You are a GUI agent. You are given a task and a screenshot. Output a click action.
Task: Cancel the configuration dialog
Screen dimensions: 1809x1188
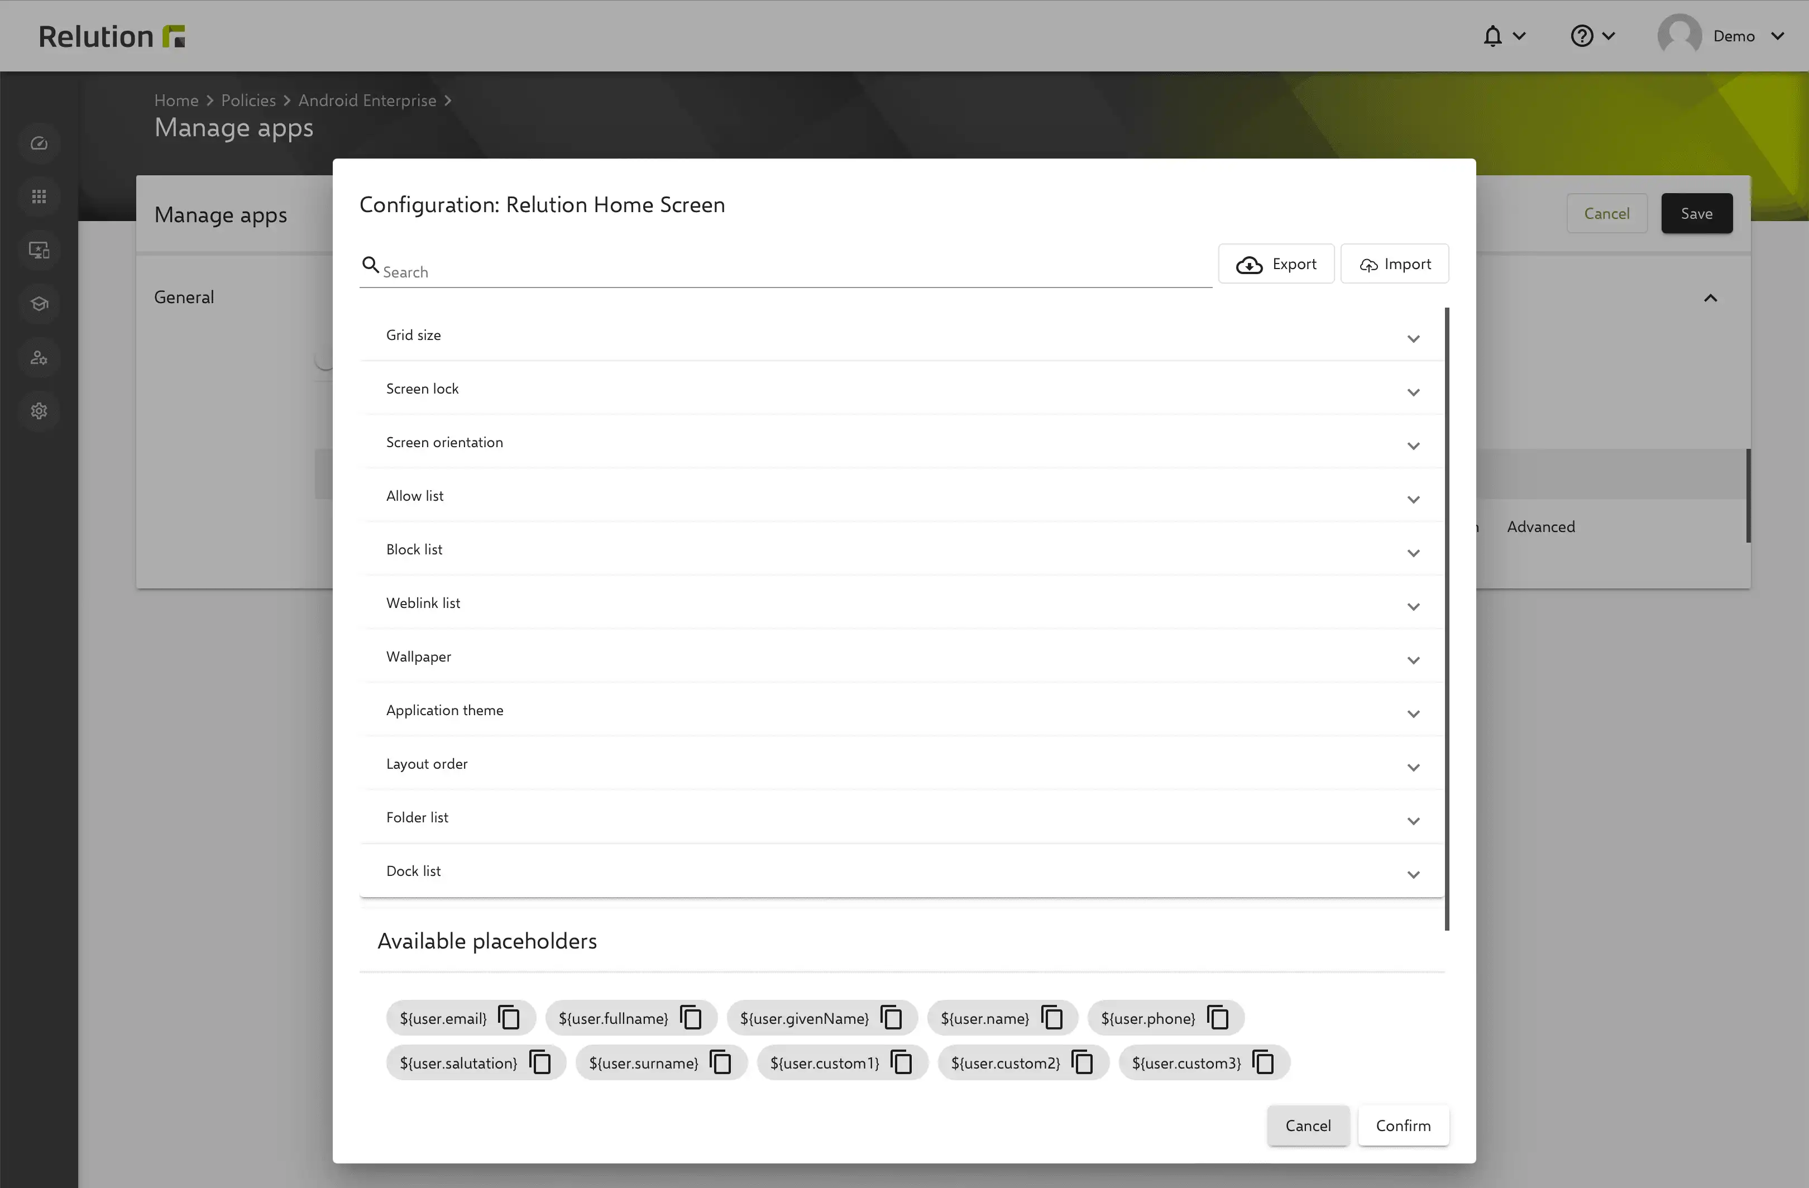coord(1308,1125)
